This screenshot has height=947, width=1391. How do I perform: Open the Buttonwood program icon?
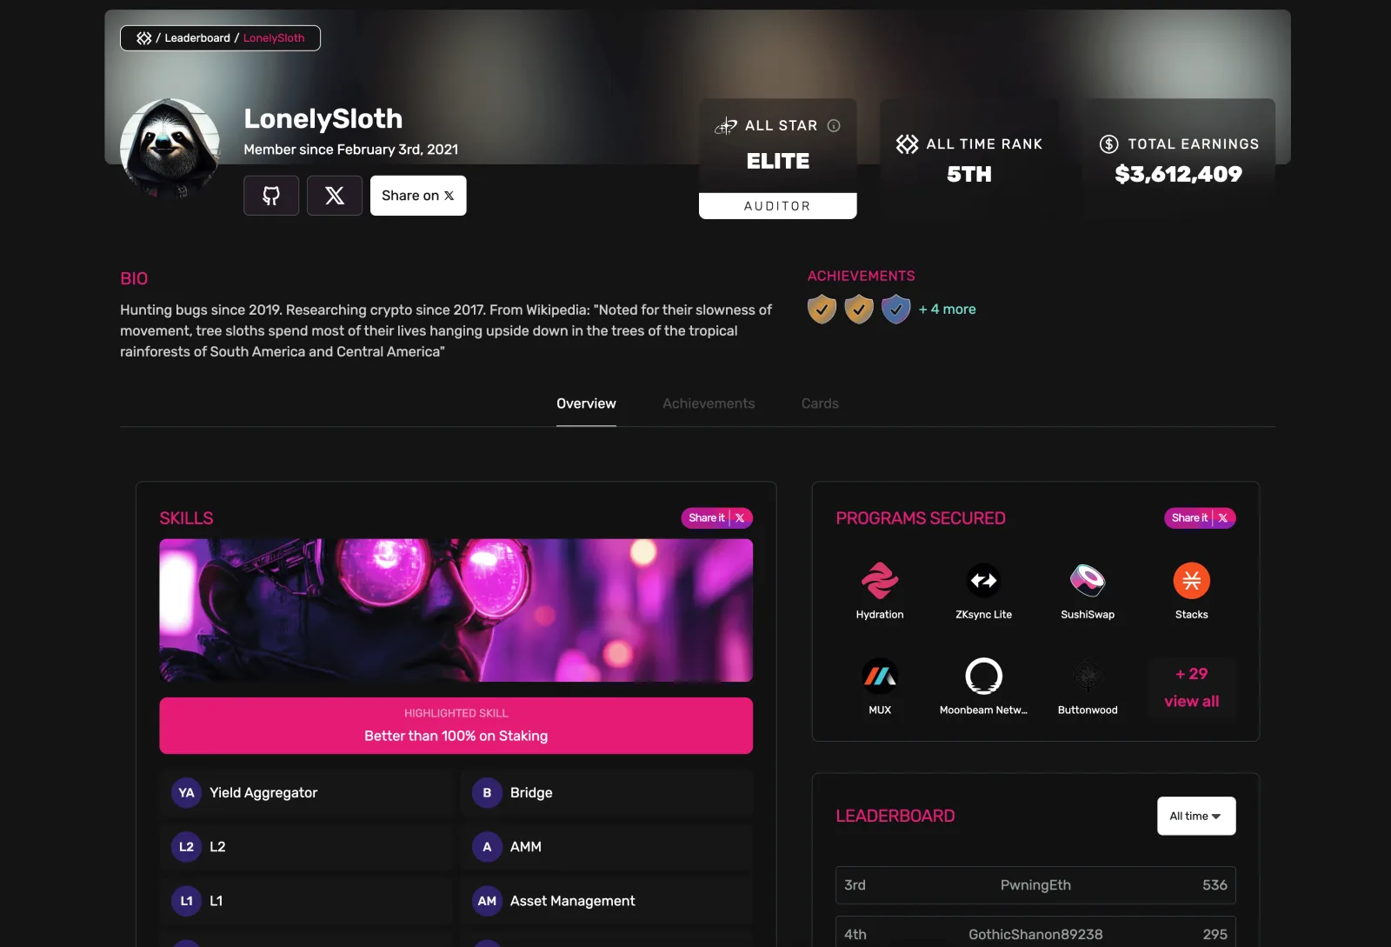[x=1088, y=676]
